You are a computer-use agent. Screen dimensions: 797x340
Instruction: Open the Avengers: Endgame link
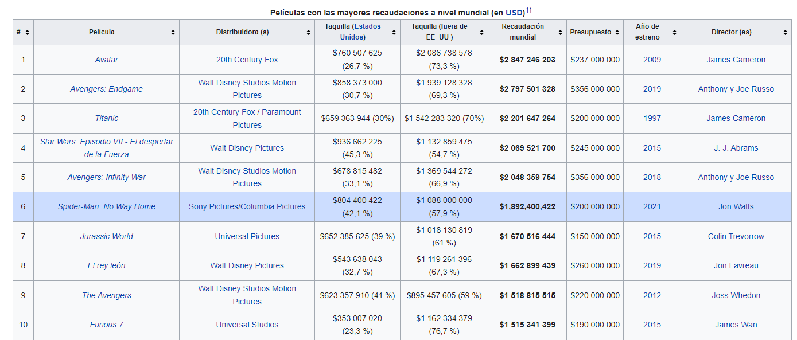click(x=107, y=89)
